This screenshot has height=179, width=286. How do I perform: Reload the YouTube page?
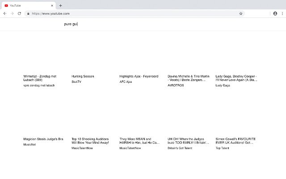click(x=19, y=13)
